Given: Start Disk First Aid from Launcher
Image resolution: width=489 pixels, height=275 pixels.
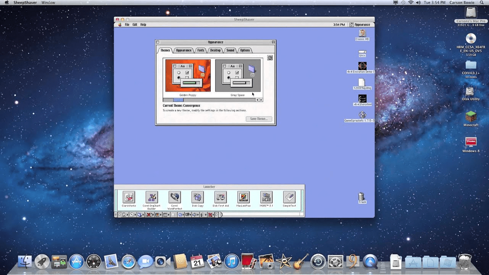Looking at the screenshot, I should (220, 198).
